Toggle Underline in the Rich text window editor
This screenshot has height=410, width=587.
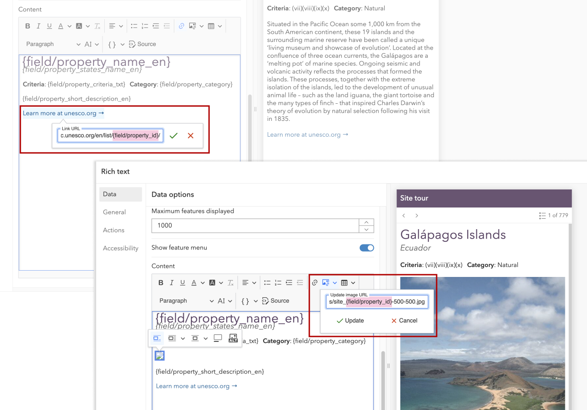tap(182, 283)
